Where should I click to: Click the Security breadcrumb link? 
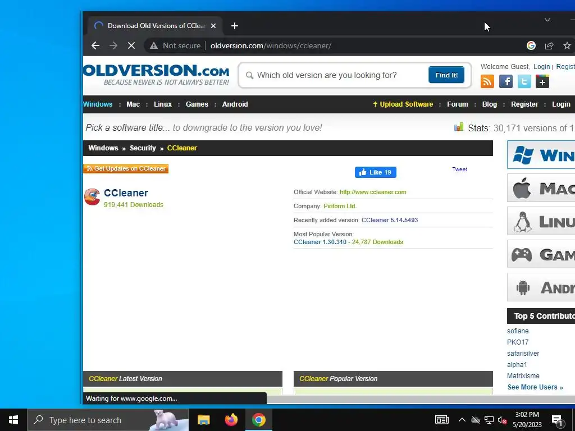(x=143, y=148)
